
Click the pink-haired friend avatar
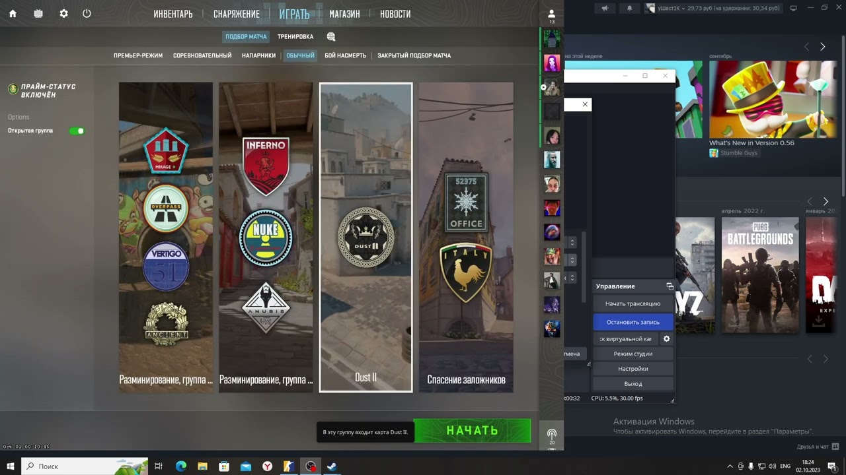pos(552,63)
